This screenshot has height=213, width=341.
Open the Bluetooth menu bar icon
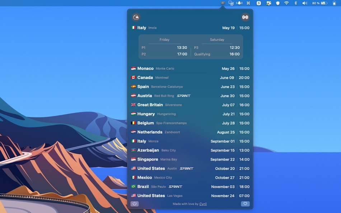pyautogui.click(x=295, y=3)
